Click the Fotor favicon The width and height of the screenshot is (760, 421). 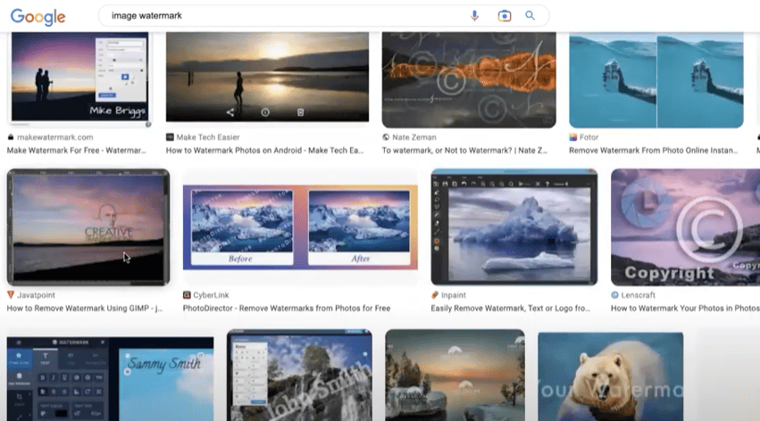click(x=573, y=137)
